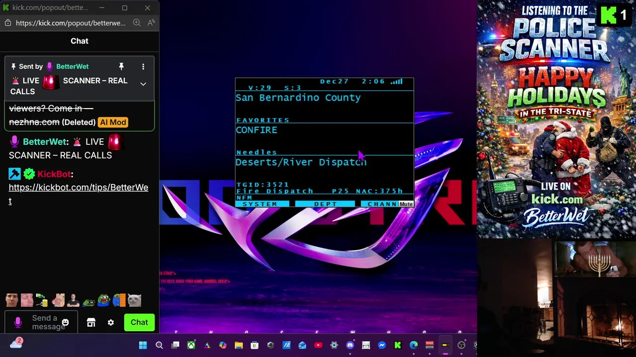Open the Windows Start menu
This screenshot has height=357, width=636.
[143, 345]
